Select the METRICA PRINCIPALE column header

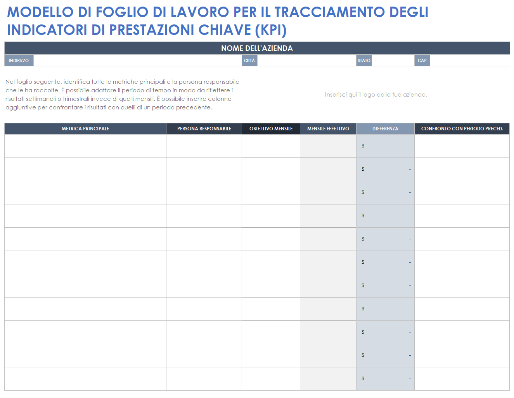point(85,129)
